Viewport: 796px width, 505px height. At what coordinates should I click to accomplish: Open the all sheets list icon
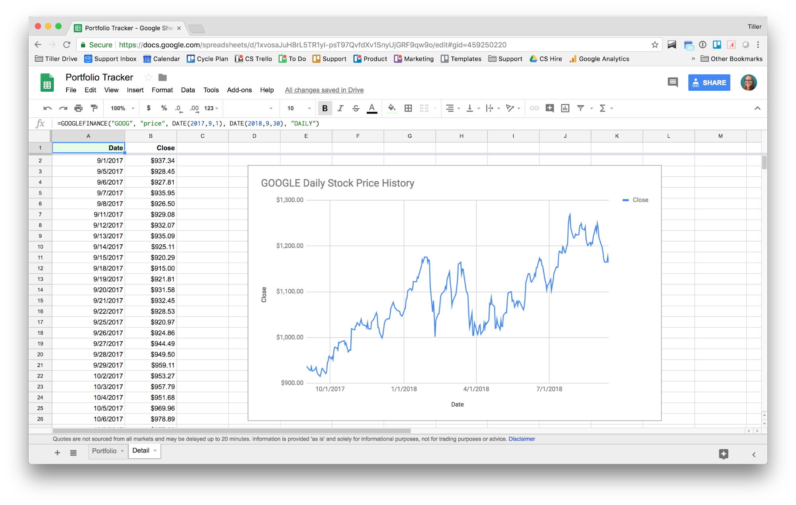tap(73, 453)
